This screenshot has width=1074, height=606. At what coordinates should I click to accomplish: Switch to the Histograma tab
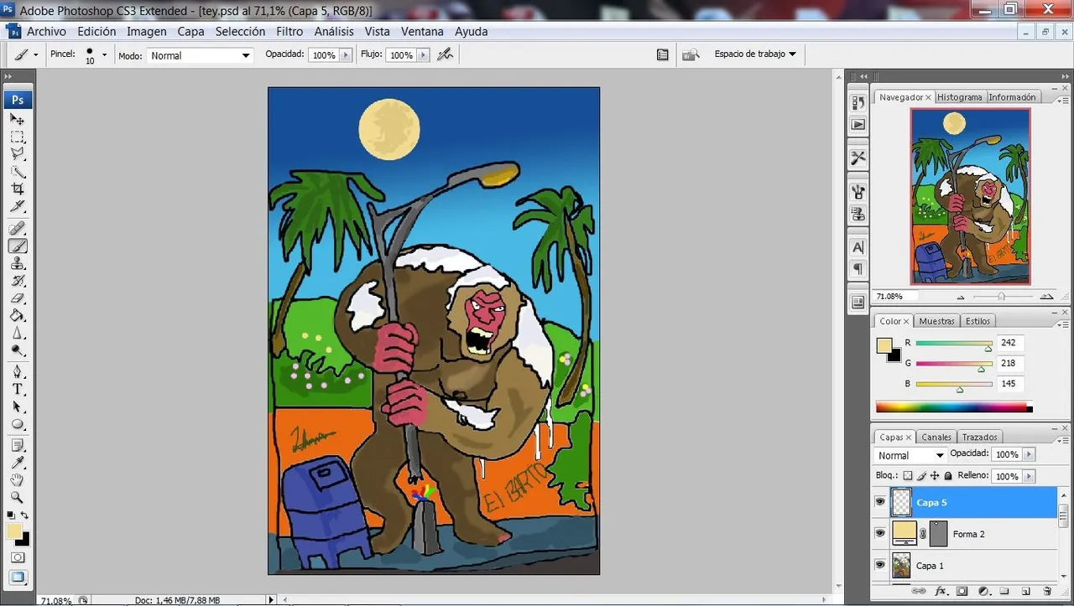(x=960, y=97)
